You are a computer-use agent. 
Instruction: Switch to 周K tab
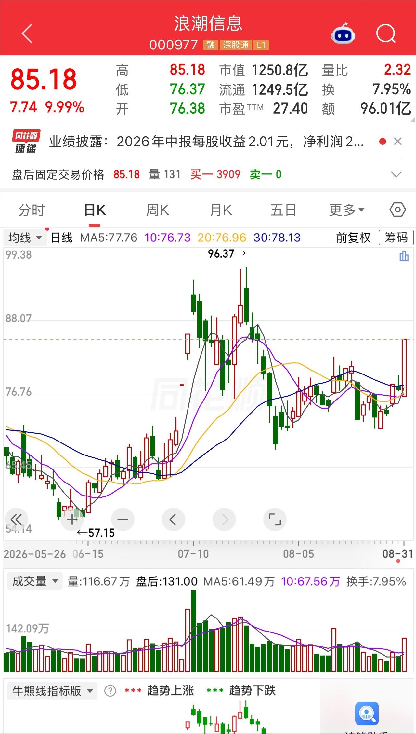pyautogui.click(x=158, y=210)
